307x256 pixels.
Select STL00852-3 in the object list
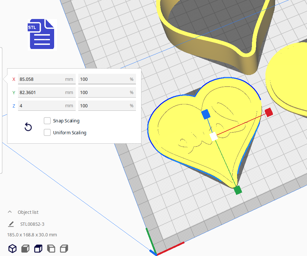[x=32, y=224]
